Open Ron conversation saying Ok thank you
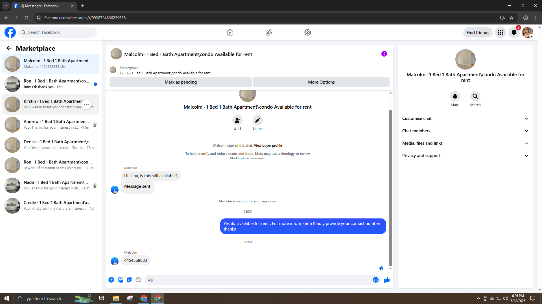The image size is (542, 304). pos(51,84)
